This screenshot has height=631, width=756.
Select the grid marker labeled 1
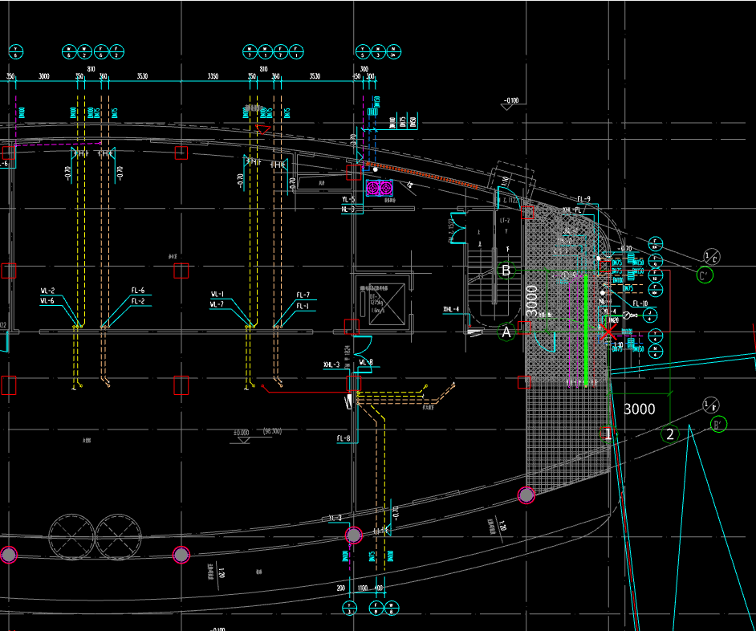pyautogui.click(x=608, y=434)
